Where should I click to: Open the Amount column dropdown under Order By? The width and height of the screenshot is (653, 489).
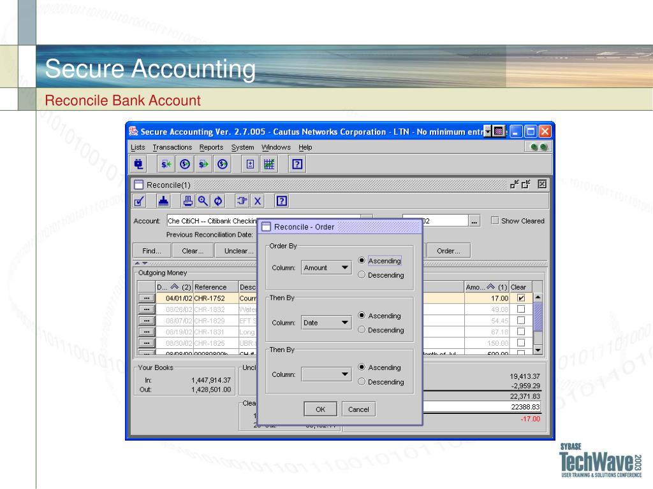coord(326,268)
